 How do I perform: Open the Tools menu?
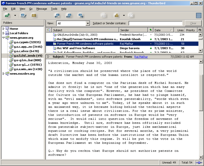tap(54, 9)
